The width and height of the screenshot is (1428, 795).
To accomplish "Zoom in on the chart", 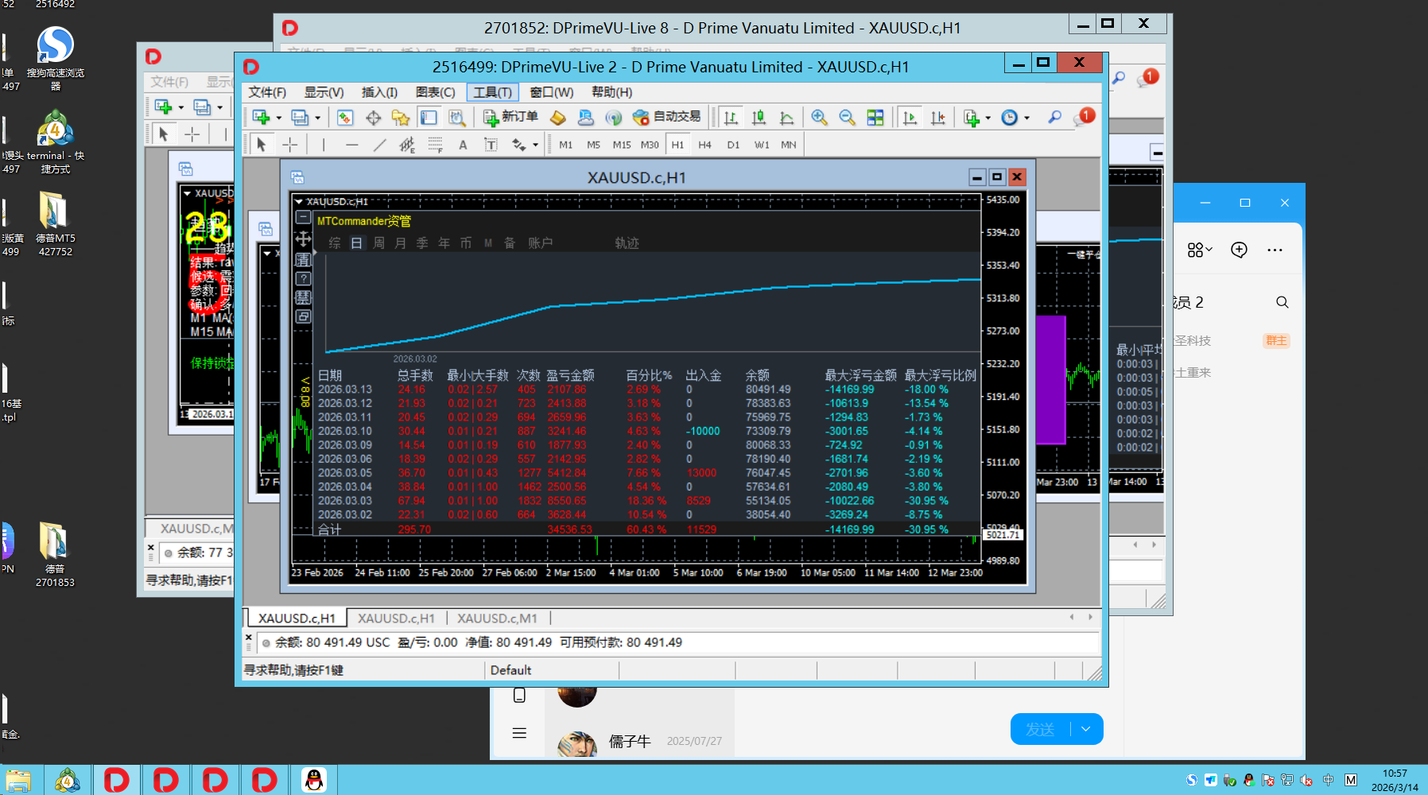I will point(819,118).
